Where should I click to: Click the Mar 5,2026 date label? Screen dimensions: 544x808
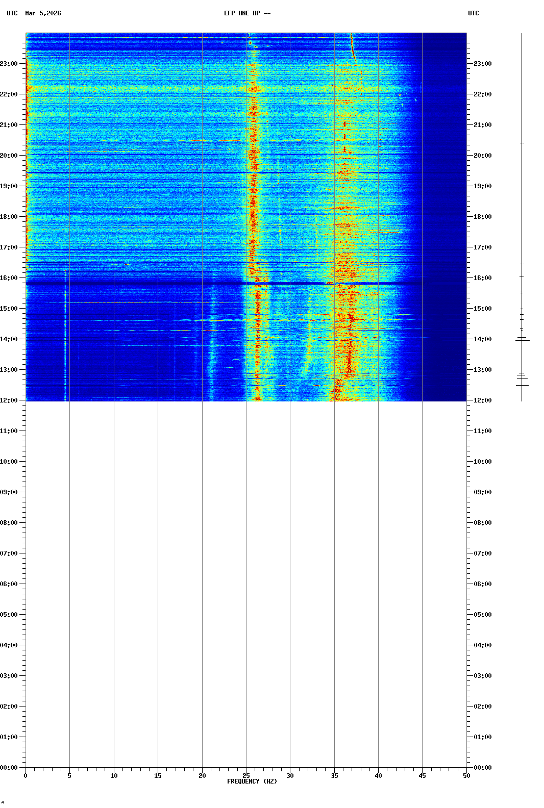[x=43, y=13]
